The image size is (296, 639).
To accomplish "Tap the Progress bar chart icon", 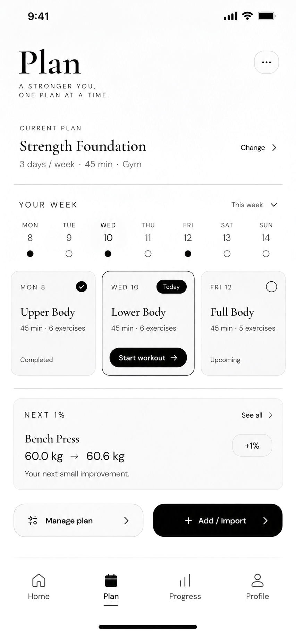I will (x=185, y=580).
